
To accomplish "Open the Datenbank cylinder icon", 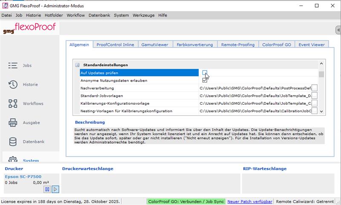I will tap(13, 142).
